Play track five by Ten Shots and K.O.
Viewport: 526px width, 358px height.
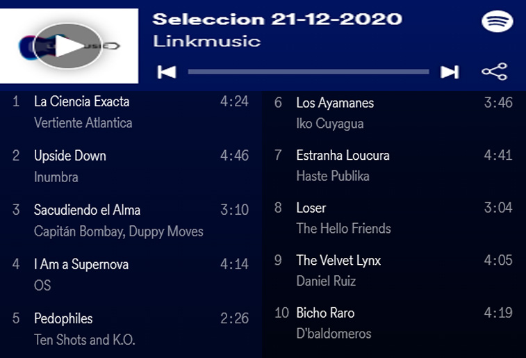point(63,318)
